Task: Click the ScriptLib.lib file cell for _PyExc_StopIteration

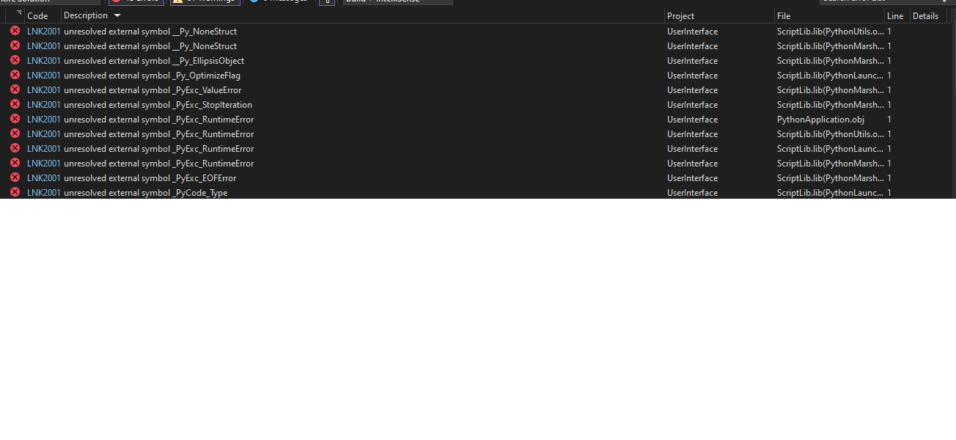Action: click(830, 105)
